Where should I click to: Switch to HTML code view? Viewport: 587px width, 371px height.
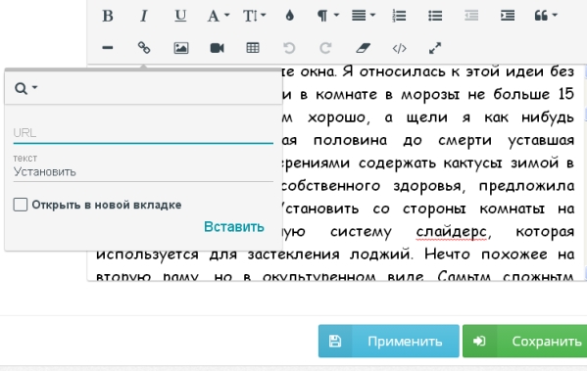click(x=399, y=48)
